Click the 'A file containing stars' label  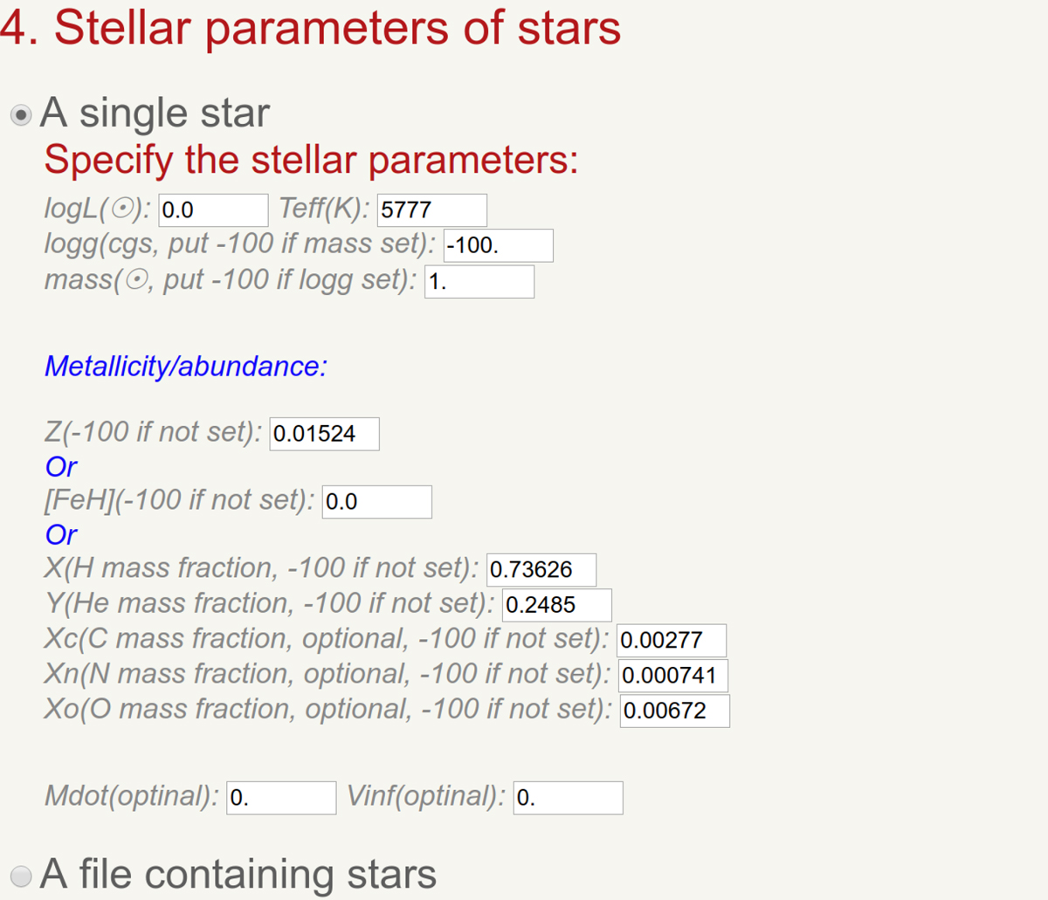(238, 874)
